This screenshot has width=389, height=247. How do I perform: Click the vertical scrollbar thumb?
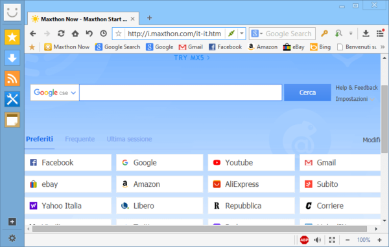384,119
